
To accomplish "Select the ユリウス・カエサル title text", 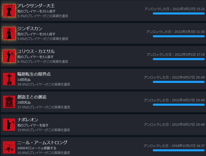I will [36, 51].
